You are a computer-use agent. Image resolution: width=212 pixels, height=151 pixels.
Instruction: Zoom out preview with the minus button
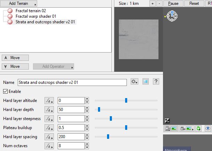(160, 3)
